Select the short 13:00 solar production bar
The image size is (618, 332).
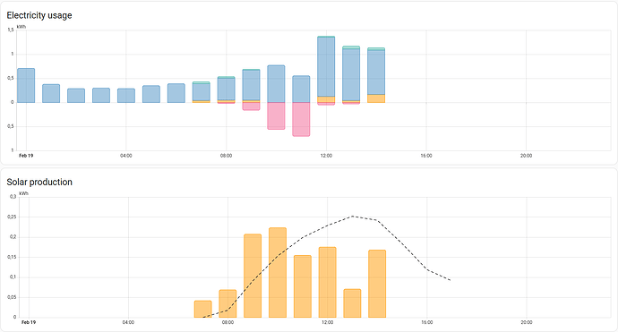(352, 303)
